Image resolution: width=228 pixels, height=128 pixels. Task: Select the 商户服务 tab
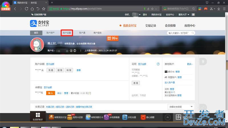97,33
